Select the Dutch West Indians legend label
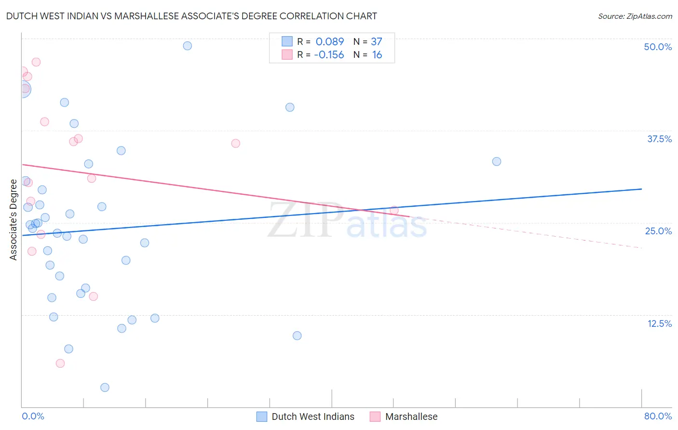 point(313,417)
